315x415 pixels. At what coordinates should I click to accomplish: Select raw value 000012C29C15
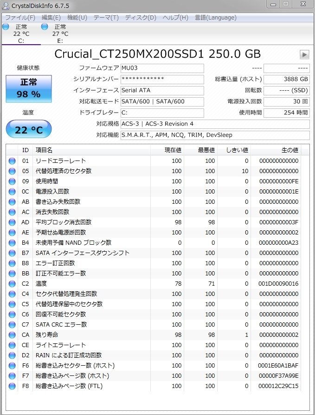coord(278,386)
